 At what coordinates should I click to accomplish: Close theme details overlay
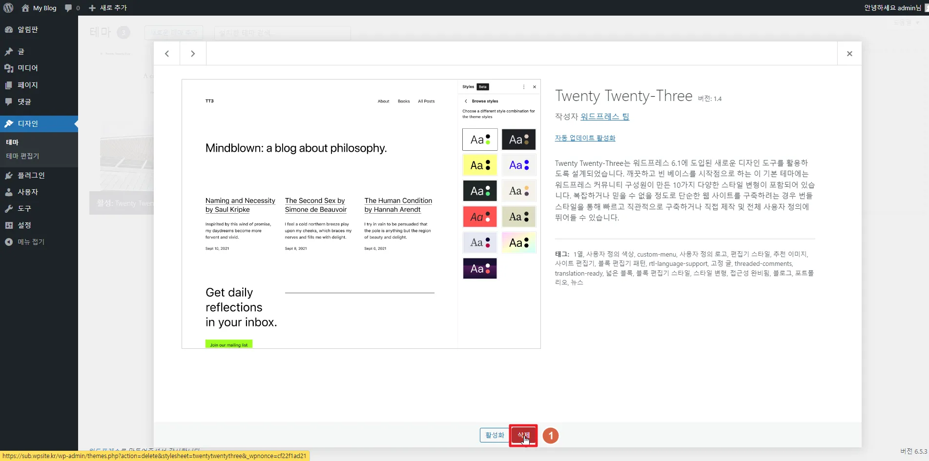tap(849, 54)
